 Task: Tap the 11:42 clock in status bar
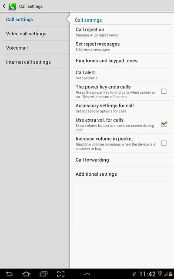[147, 274]
